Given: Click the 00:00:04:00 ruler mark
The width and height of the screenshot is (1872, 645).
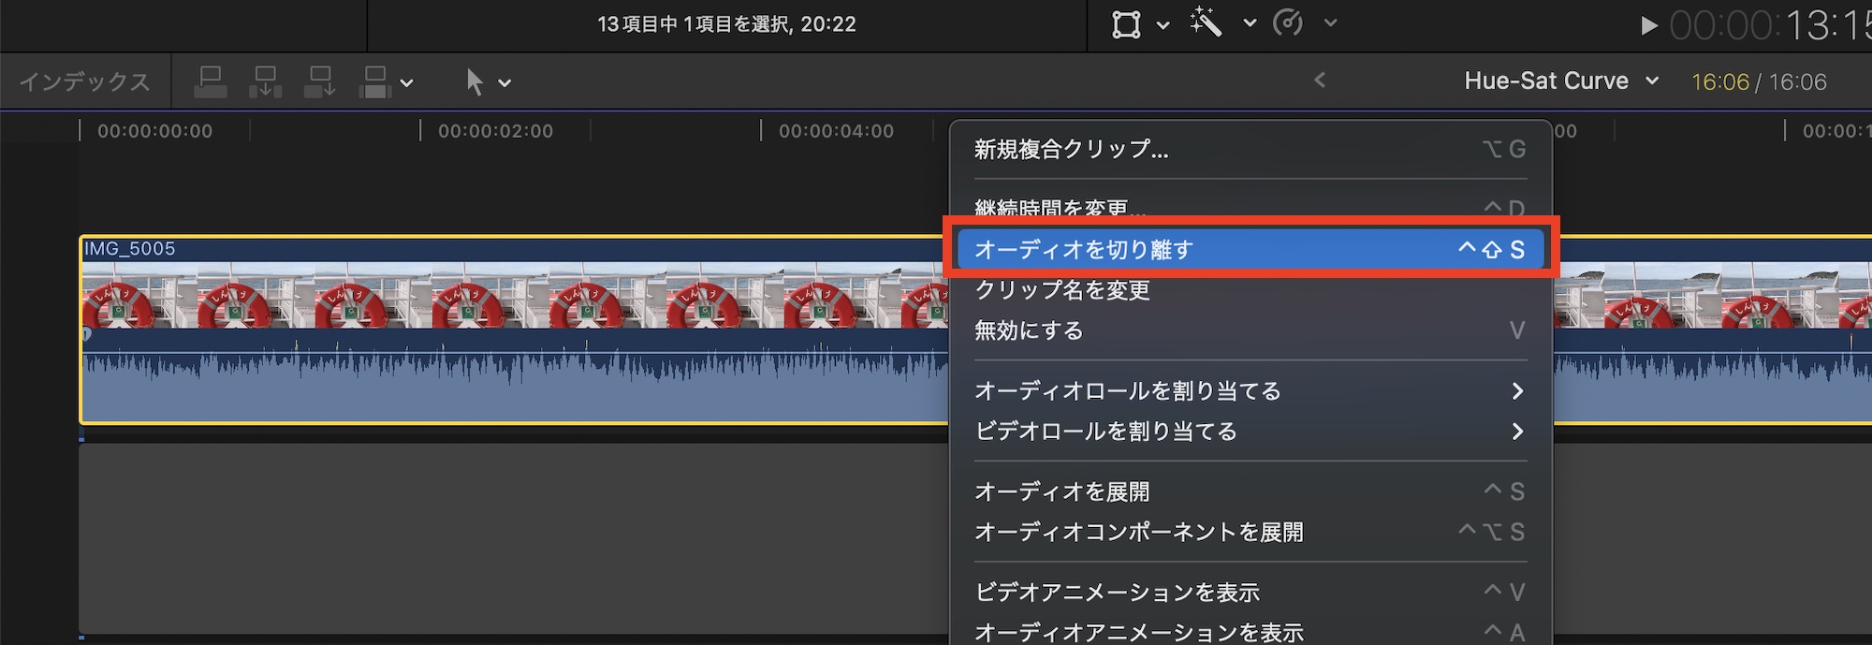Looking at the screenshot, I should (x=836, y=131).
